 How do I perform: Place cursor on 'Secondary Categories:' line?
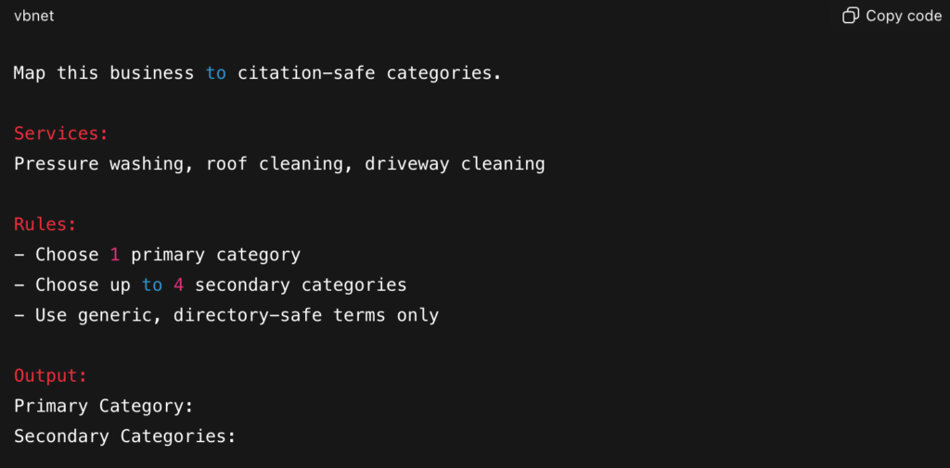[x=124, y=436]
